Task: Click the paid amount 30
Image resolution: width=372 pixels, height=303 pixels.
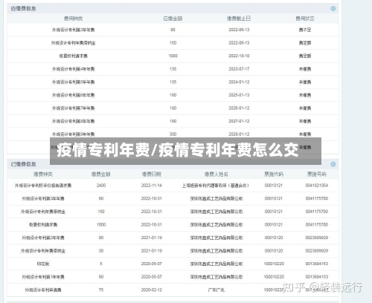Action: point(101,251)
